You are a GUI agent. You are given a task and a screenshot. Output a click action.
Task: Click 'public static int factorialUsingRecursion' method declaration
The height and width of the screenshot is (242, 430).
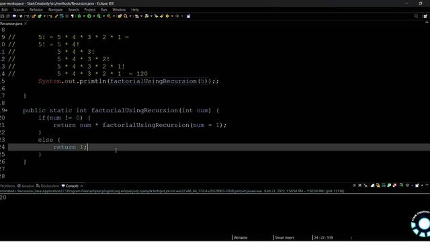(x=121, y=110)
